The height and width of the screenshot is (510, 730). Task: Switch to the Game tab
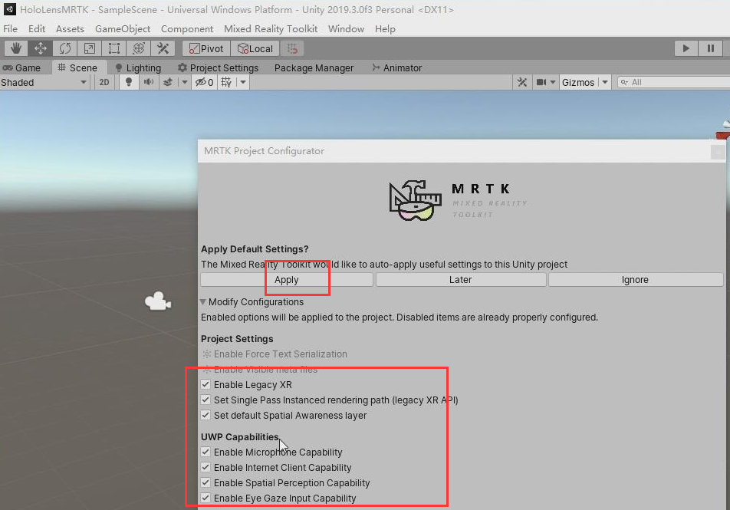pyautogui.click(x=22, y=68)
